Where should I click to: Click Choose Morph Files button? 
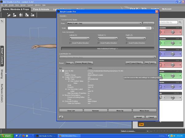[x=84, y=63]
